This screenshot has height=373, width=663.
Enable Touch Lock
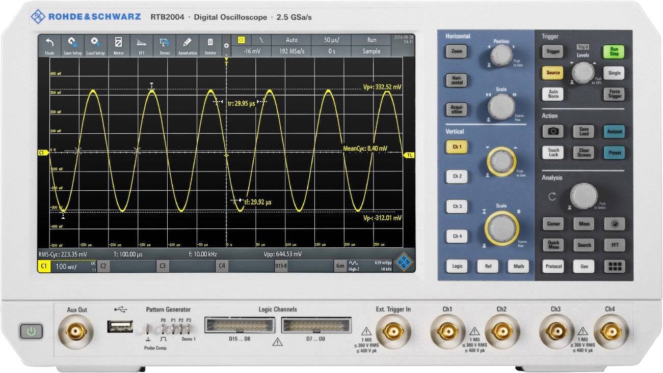click(553, 152)
